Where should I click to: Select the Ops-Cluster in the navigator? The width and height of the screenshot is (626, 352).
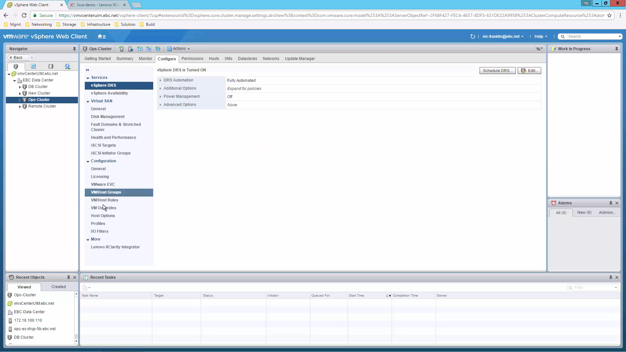39,100
